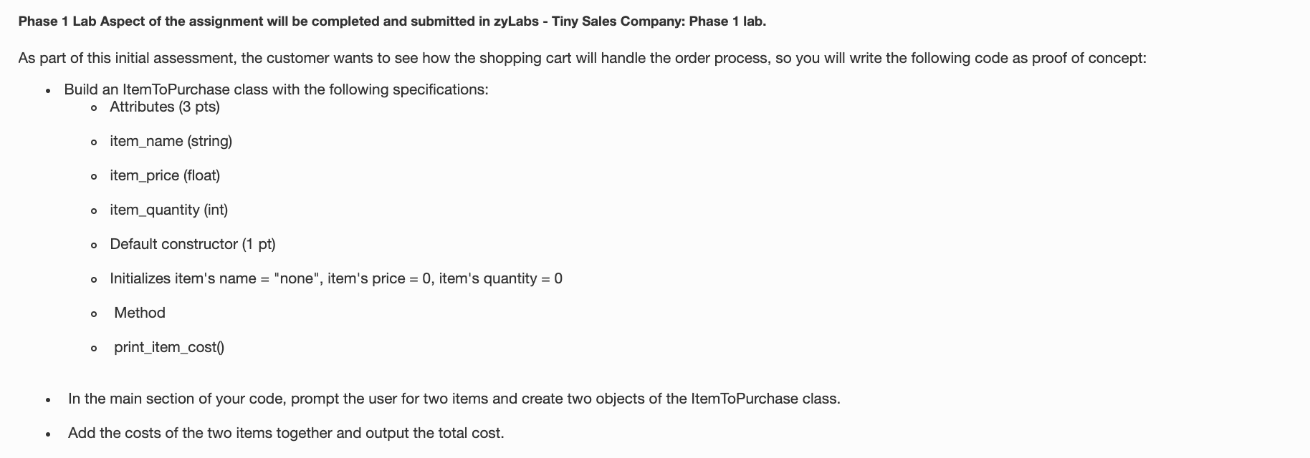1310x458 pixels.
Task: Click the 'print_item_cost()' text
Action: (x=169, y=347)
